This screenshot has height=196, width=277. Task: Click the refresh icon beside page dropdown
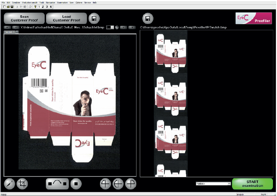pos(117,27)
